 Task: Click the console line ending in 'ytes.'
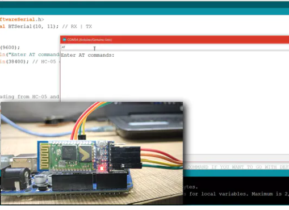tap(191, 187)
